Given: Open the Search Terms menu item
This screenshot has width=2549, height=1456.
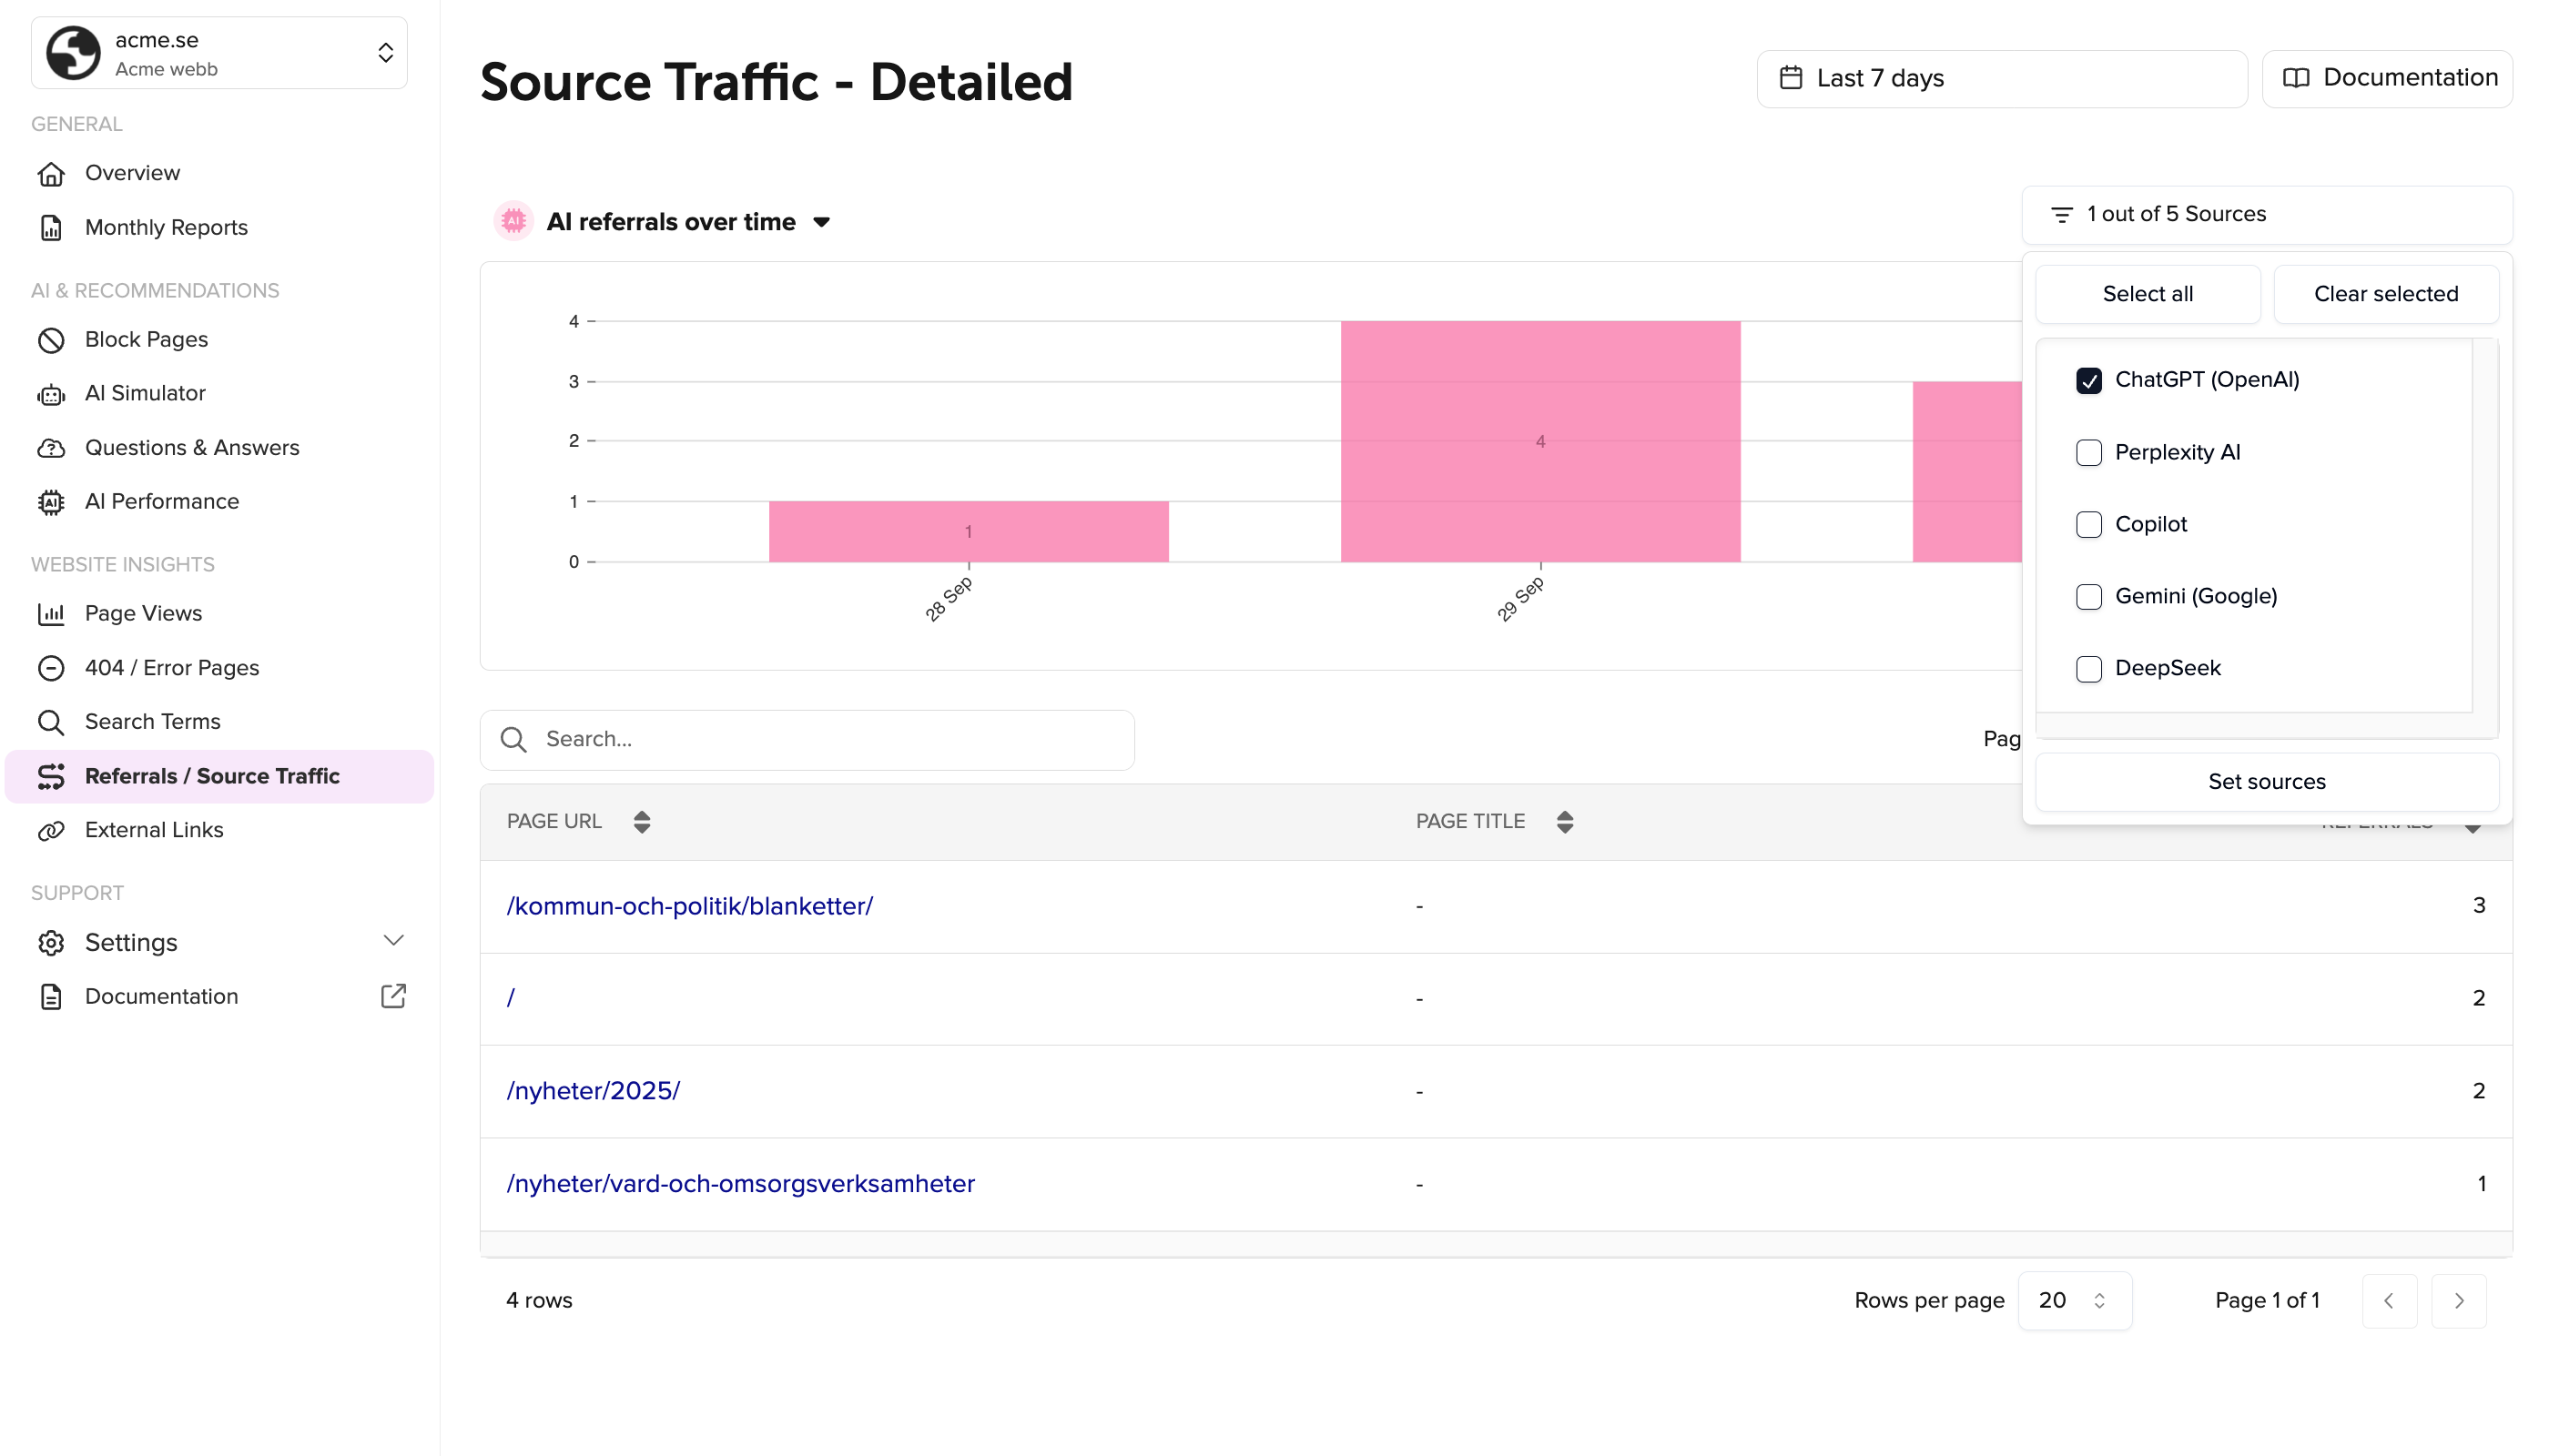Looking at the screenshot, I should click(x=152, y=722).
